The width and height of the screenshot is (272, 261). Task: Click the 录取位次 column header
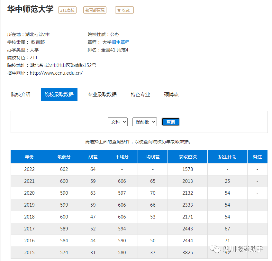[x=188, y=157]
